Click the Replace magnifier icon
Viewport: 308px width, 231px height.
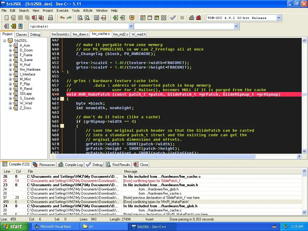pyautogui.click(x=87, y=18)
